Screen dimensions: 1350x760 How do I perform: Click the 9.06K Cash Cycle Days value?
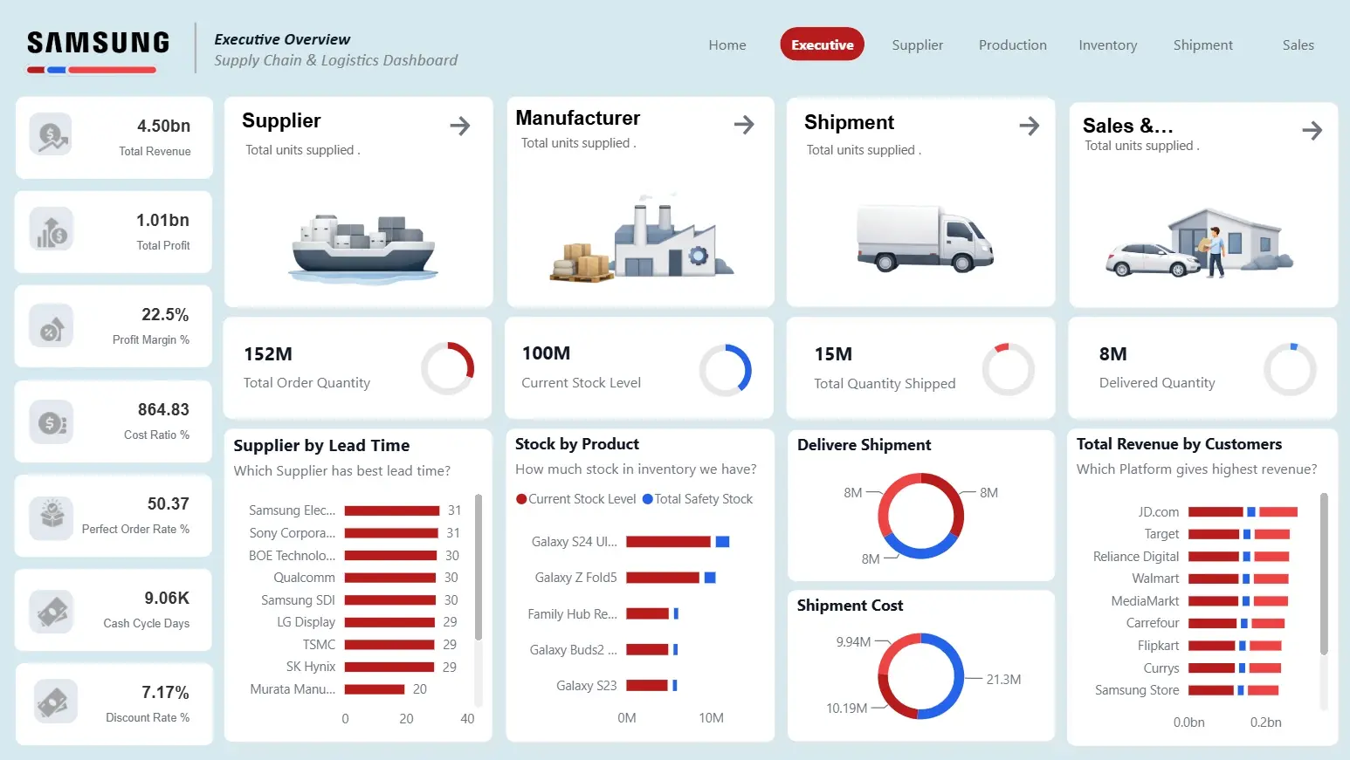167,599
